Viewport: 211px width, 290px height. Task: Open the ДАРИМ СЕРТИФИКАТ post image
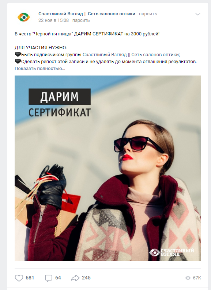pyautogui.click(x=108, y=168)
